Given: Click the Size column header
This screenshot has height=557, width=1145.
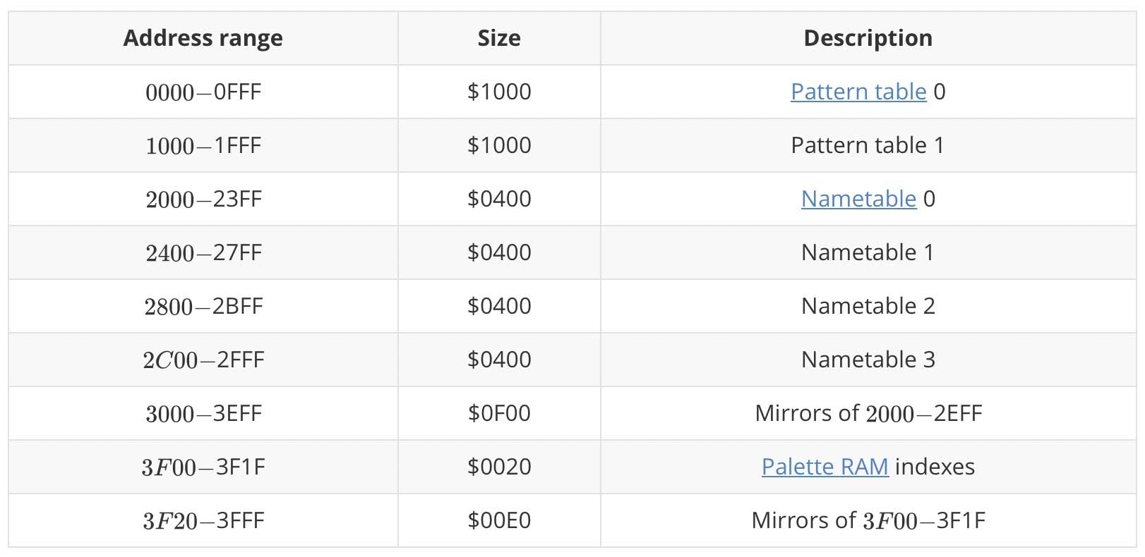Looking at the screenshot, I should click(499, 38).
